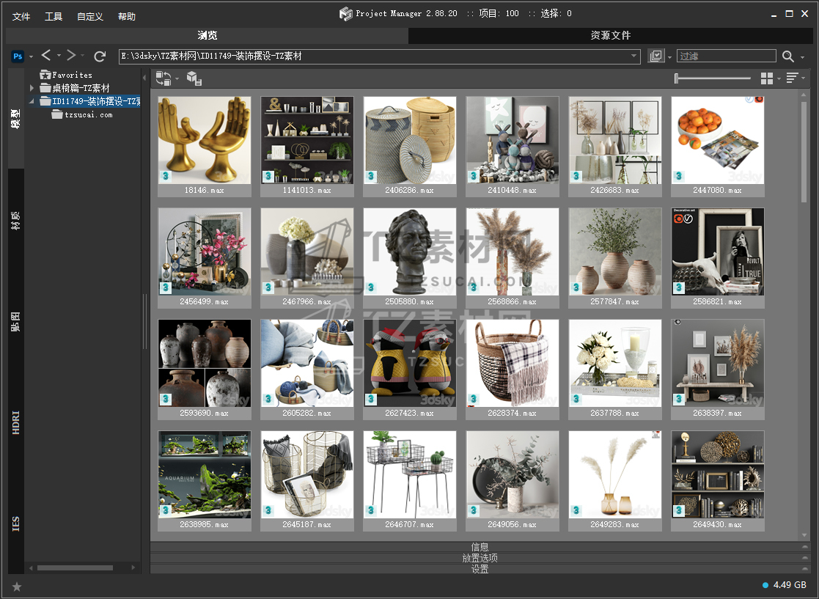Expand the 放置选项 collapsed panel
The height and width of the screenshot is (599, 819).
(x=480, y=558)
